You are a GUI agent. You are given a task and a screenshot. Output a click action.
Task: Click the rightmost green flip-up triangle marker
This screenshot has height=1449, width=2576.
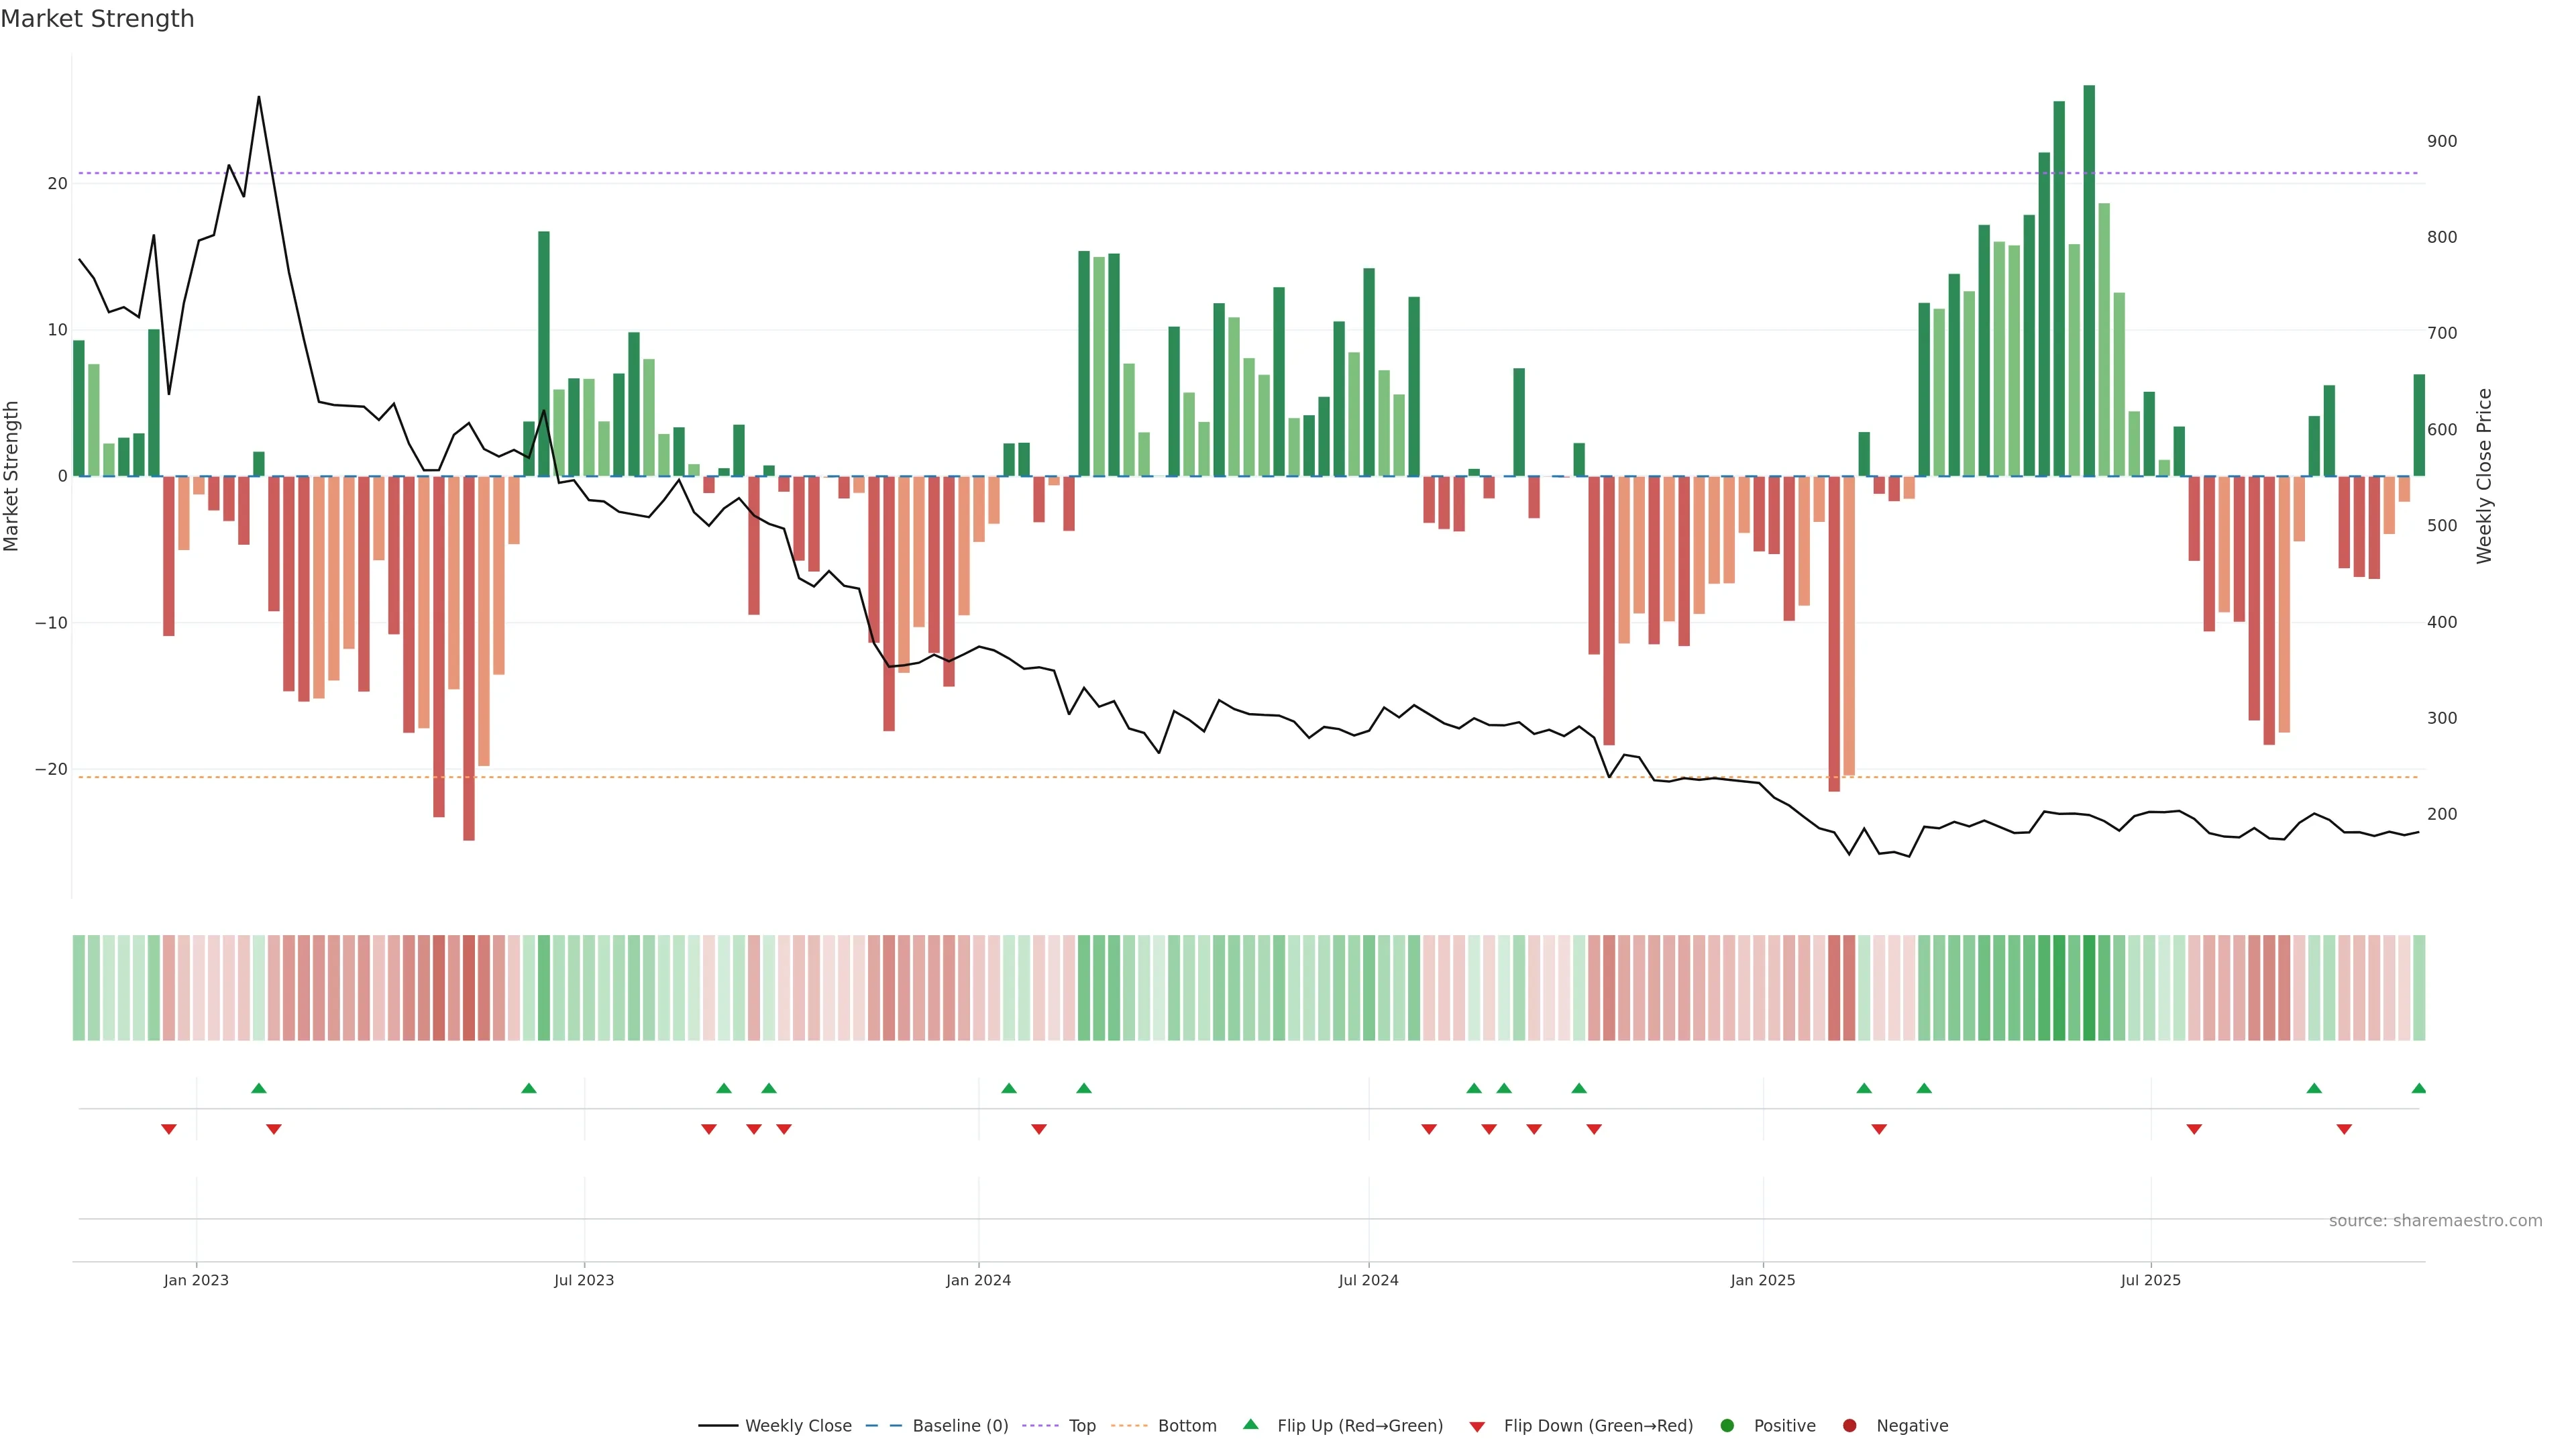[2418, 1088]
